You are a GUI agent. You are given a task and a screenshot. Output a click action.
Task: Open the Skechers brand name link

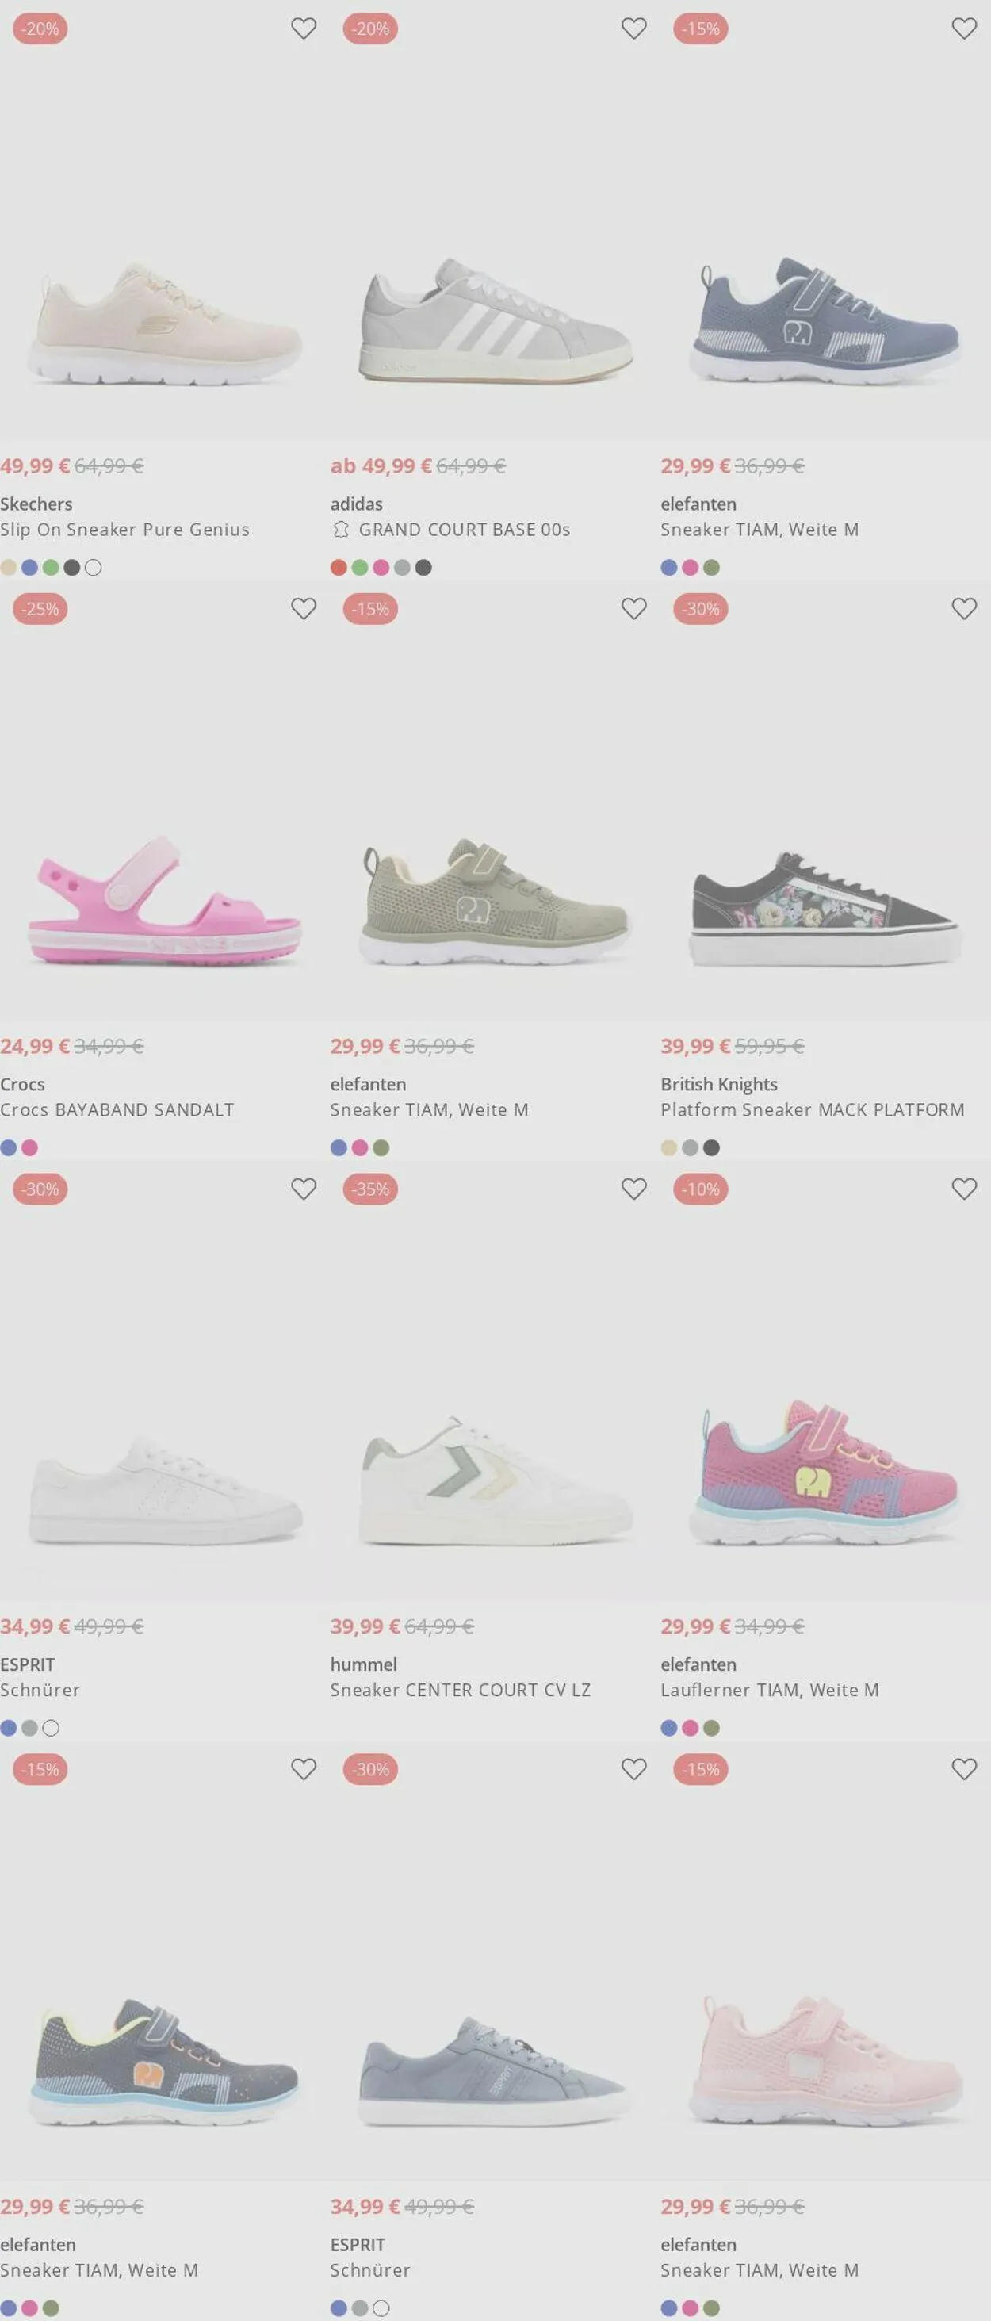coord(36,504)
